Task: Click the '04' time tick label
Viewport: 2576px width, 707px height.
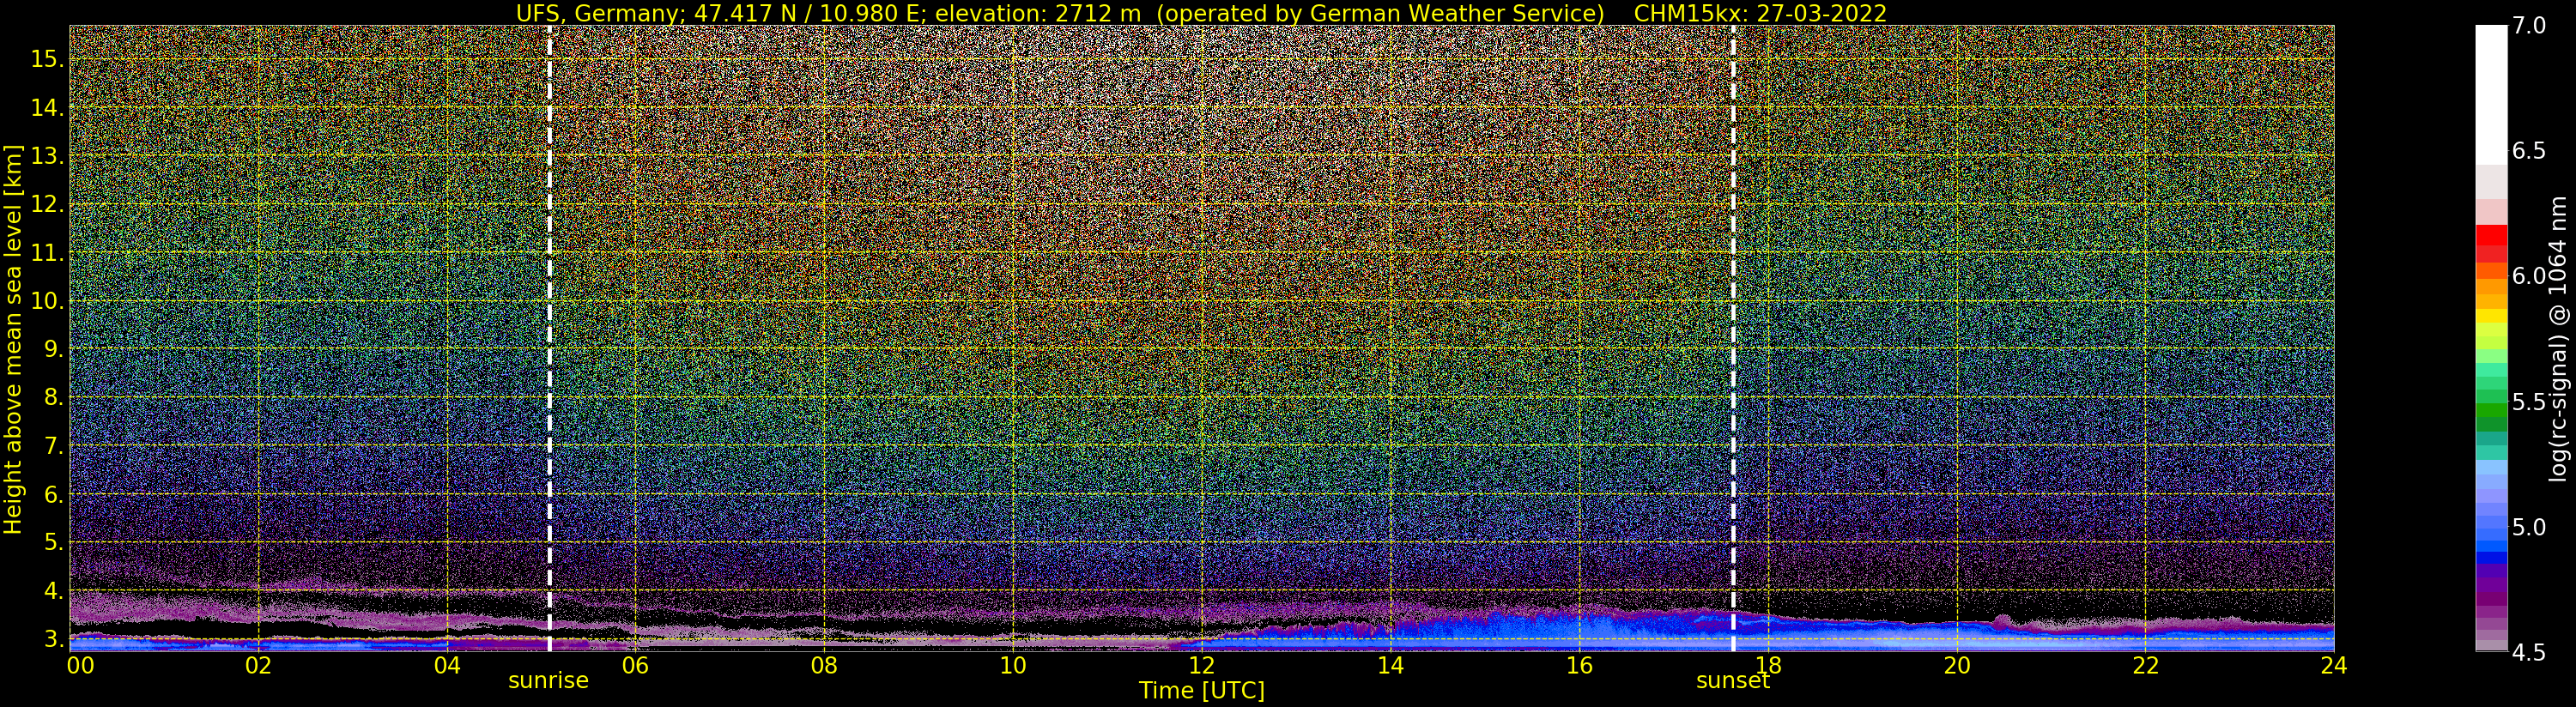Action: click(447, 665)
